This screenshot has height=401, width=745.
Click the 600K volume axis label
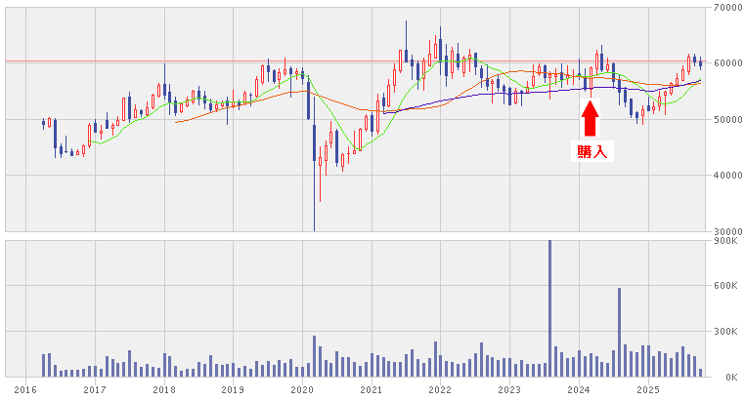tap(727, 286)
